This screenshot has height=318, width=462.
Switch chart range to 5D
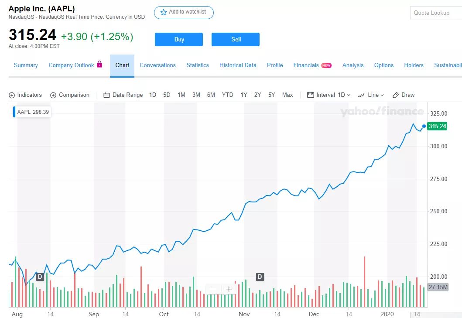[x=167, y=95]
